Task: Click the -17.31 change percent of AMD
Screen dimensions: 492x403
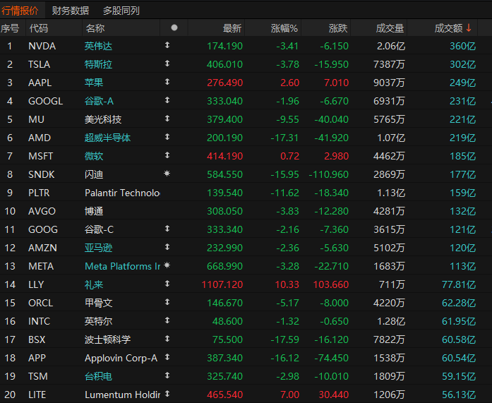Action: click(284, 138)
